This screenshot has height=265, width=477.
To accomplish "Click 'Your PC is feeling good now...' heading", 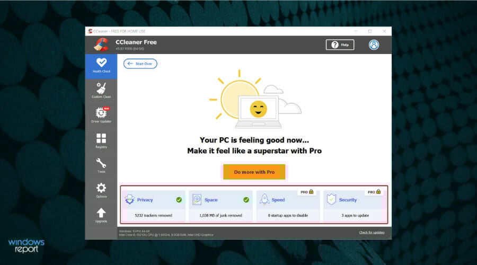I will (254, 140).
